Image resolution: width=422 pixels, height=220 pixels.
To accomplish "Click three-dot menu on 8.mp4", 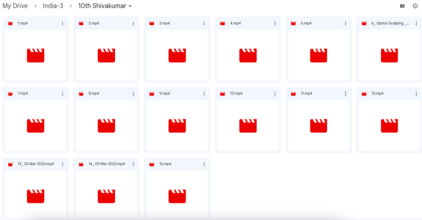I will tap(133, 93).
